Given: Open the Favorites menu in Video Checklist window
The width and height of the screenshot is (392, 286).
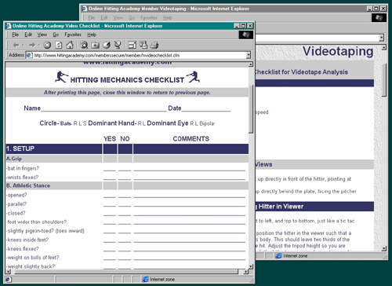Looking at the screenshot, I should (x=73, y=35).
